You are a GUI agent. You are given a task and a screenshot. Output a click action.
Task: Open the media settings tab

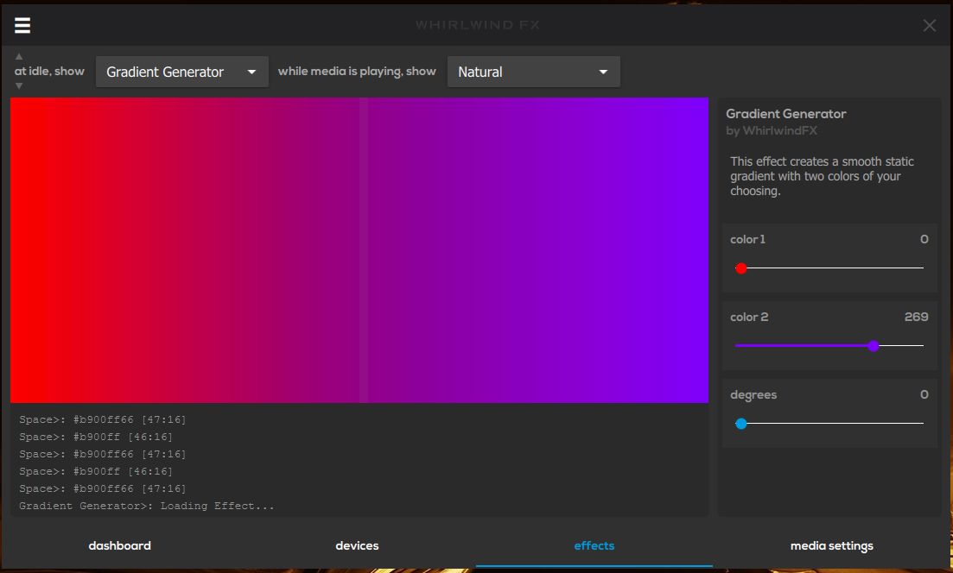pos(831,545)
